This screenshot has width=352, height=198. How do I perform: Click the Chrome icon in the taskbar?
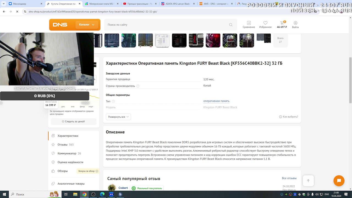(x=84, y=194)
